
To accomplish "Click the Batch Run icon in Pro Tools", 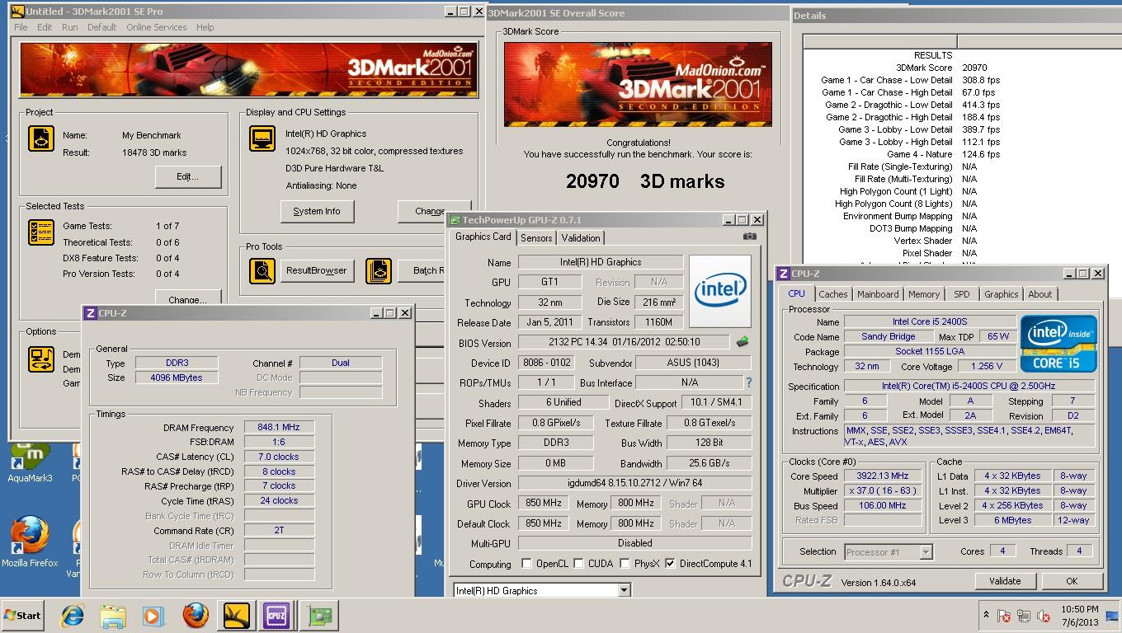I will click(378, 270).
